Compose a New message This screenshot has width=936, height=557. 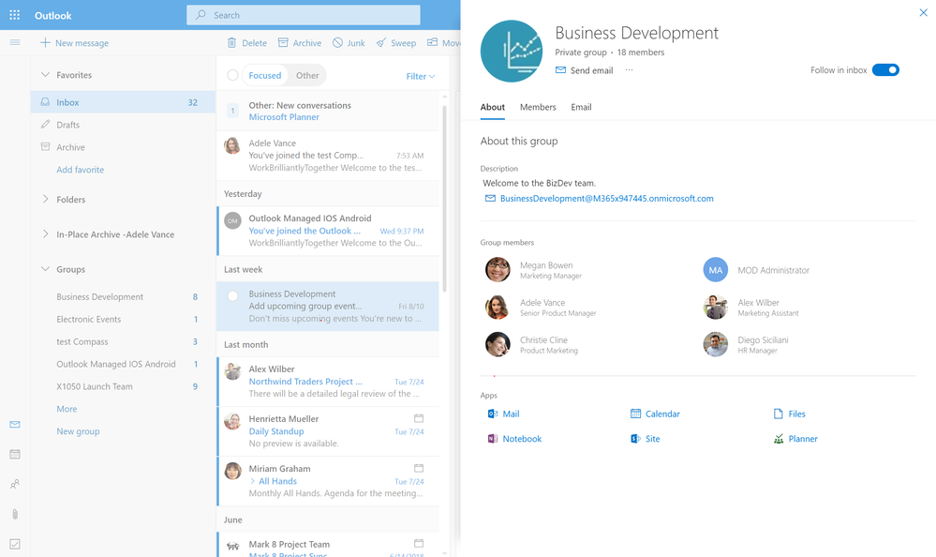tap(75, 42)
